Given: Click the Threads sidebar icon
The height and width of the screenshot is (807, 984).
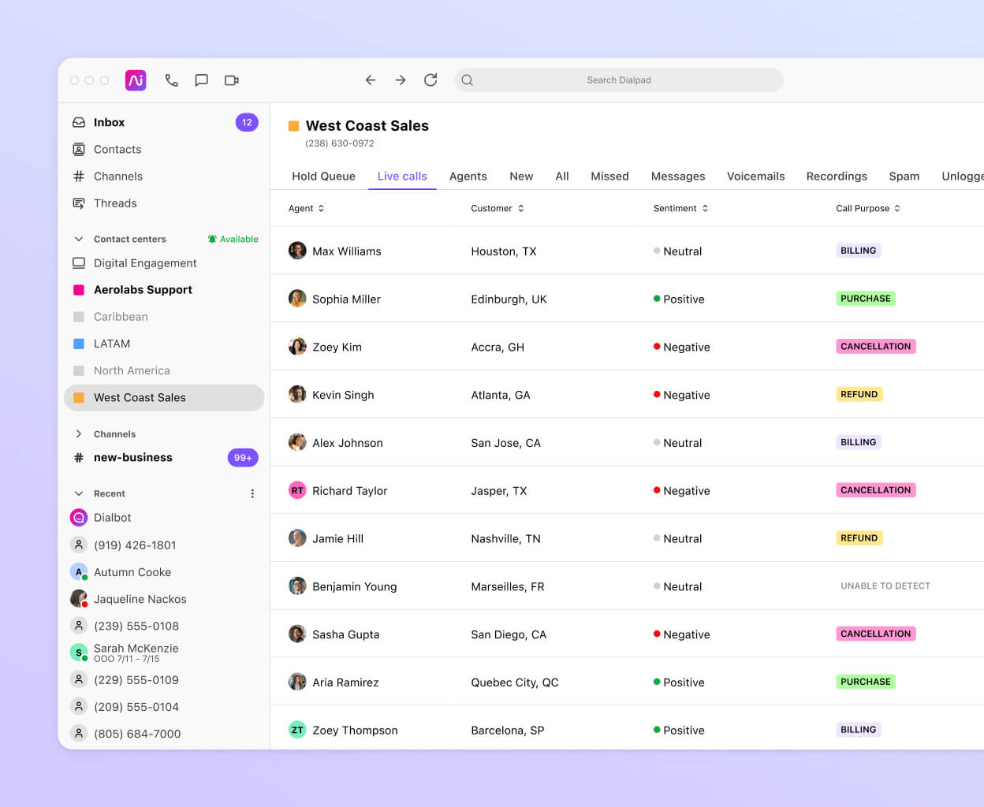Looking at the screenshot, I should 79,203.
